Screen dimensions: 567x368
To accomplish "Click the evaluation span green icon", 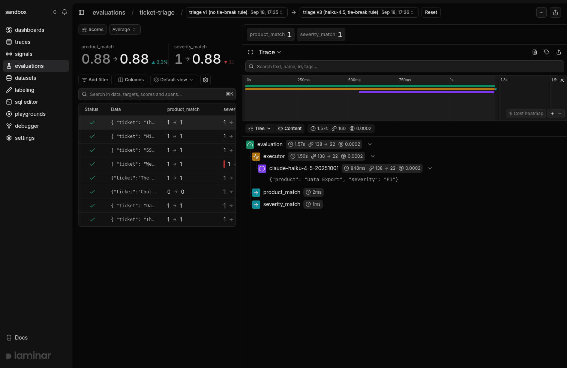I will (250, 144).
